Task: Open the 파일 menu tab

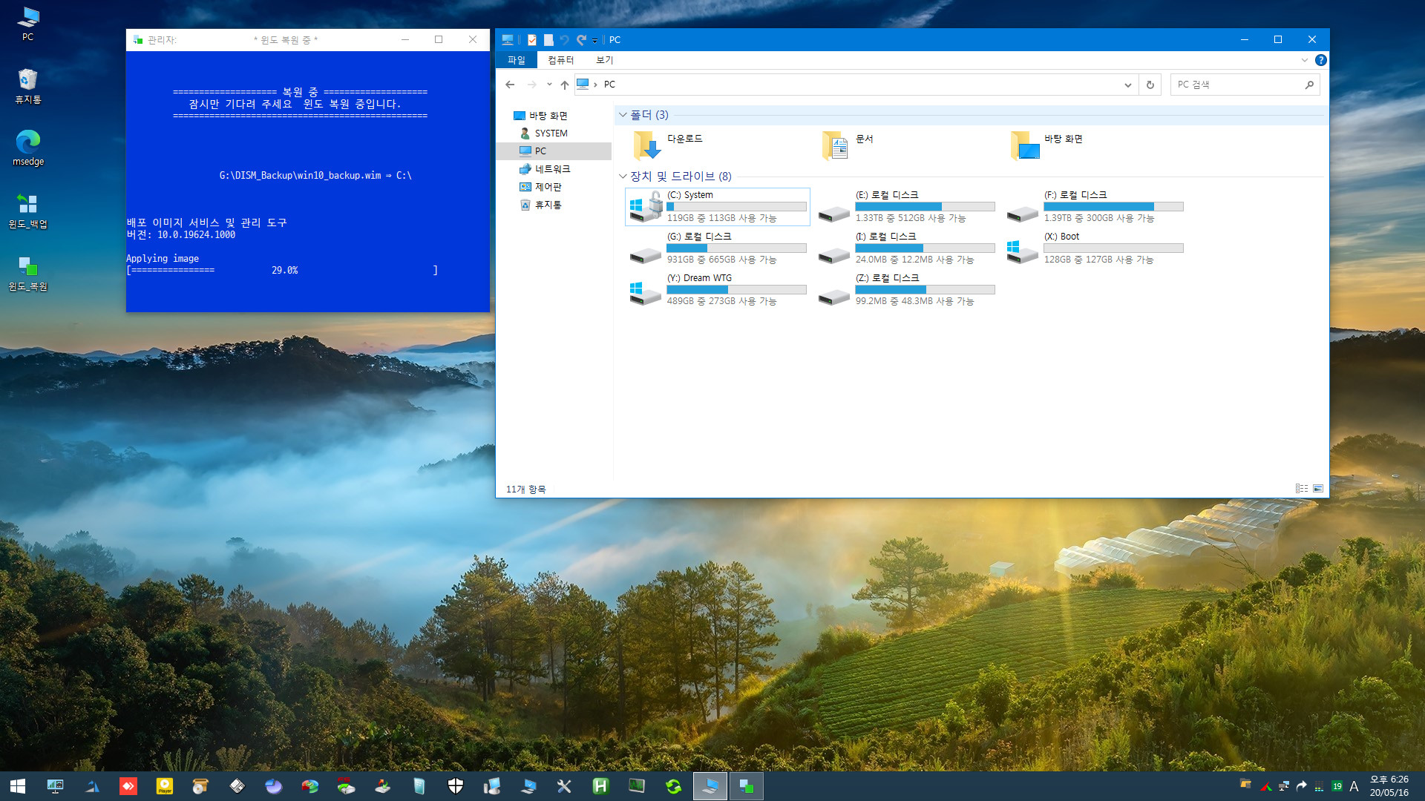Action: (x=517, y=60)
